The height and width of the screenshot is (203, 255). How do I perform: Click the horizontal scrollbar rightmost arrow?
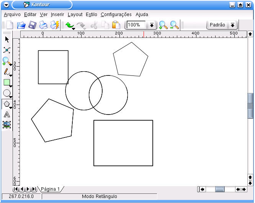[x=244, y=189]
